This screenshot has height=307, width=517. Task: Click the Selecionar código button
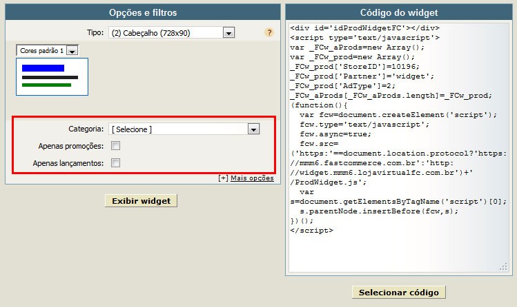[x=399, y=293]
